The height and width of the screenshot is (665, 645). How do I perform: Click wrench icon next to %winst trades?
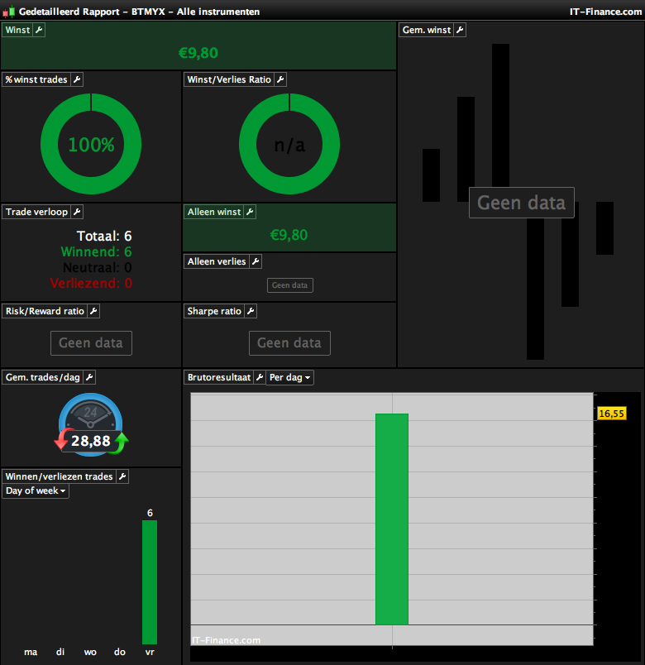tap(77, 79)
